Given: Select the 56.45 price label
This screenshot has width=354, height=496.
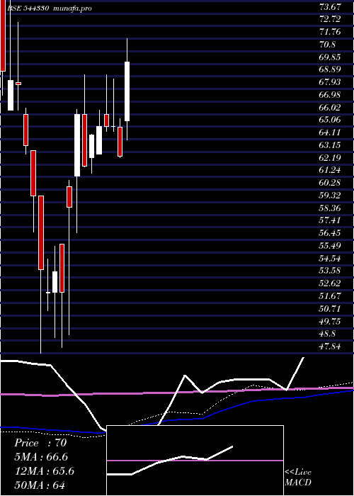Looking at the screenshot, I should click(330, 233).
